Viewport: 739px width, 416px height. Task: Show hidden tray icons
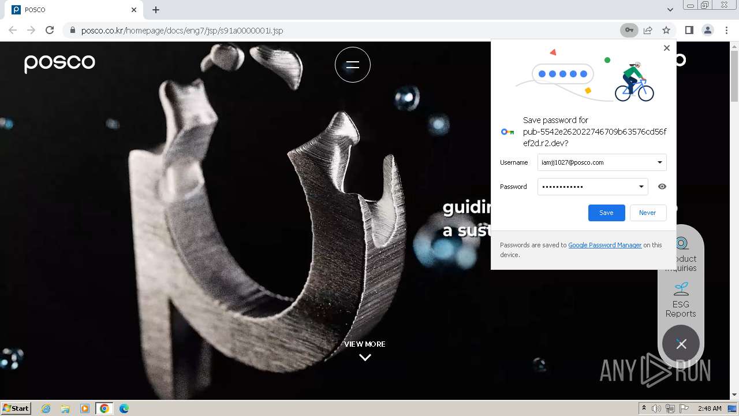[644, 408]
